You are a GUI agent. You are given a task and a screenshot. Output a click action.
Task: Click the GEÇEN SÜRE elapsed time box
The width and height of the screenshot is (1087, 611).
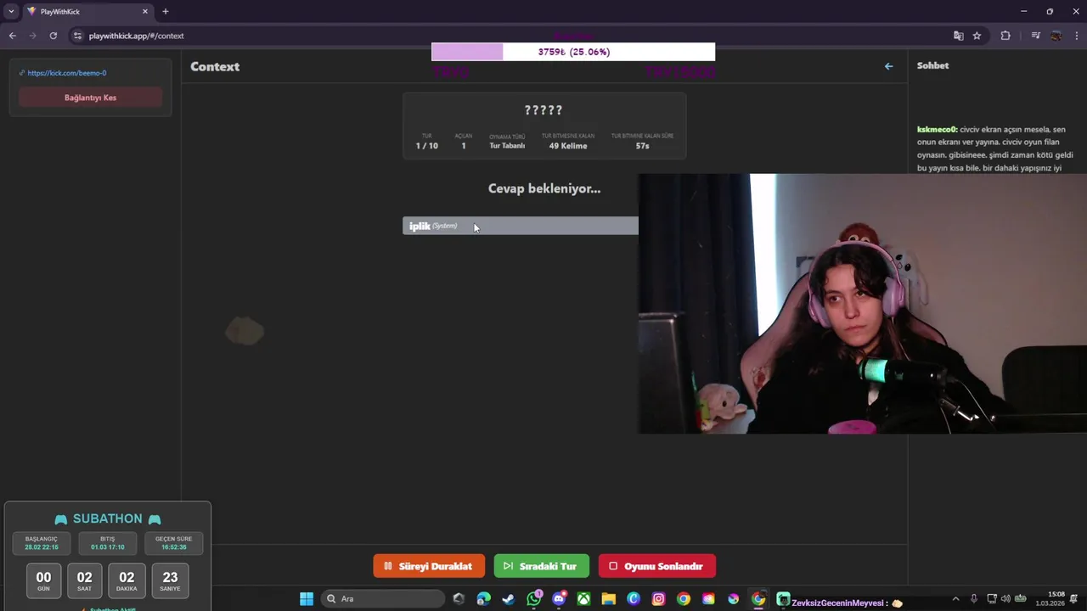coord(173,543)
